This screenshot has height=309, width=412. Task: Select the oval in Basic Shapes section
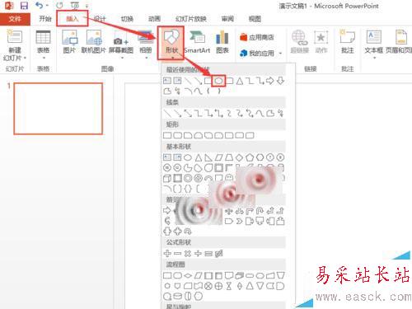coord(188,157)
